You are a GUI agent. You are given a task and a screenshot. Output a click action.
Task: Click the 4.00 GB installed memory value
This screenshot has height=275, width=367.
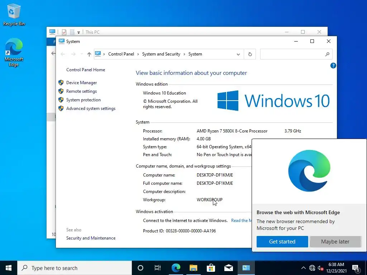tap(204, 139)
